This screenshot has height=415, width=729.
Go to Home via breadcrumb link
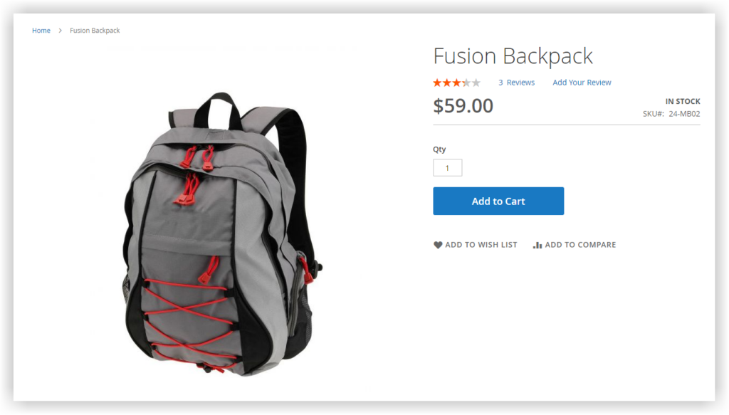click(41, 30)
